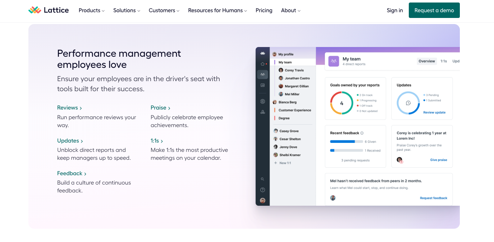This screenshot has height=242, width=494.
Task: Select the Overview tab
Action: (x=427, y=61)
